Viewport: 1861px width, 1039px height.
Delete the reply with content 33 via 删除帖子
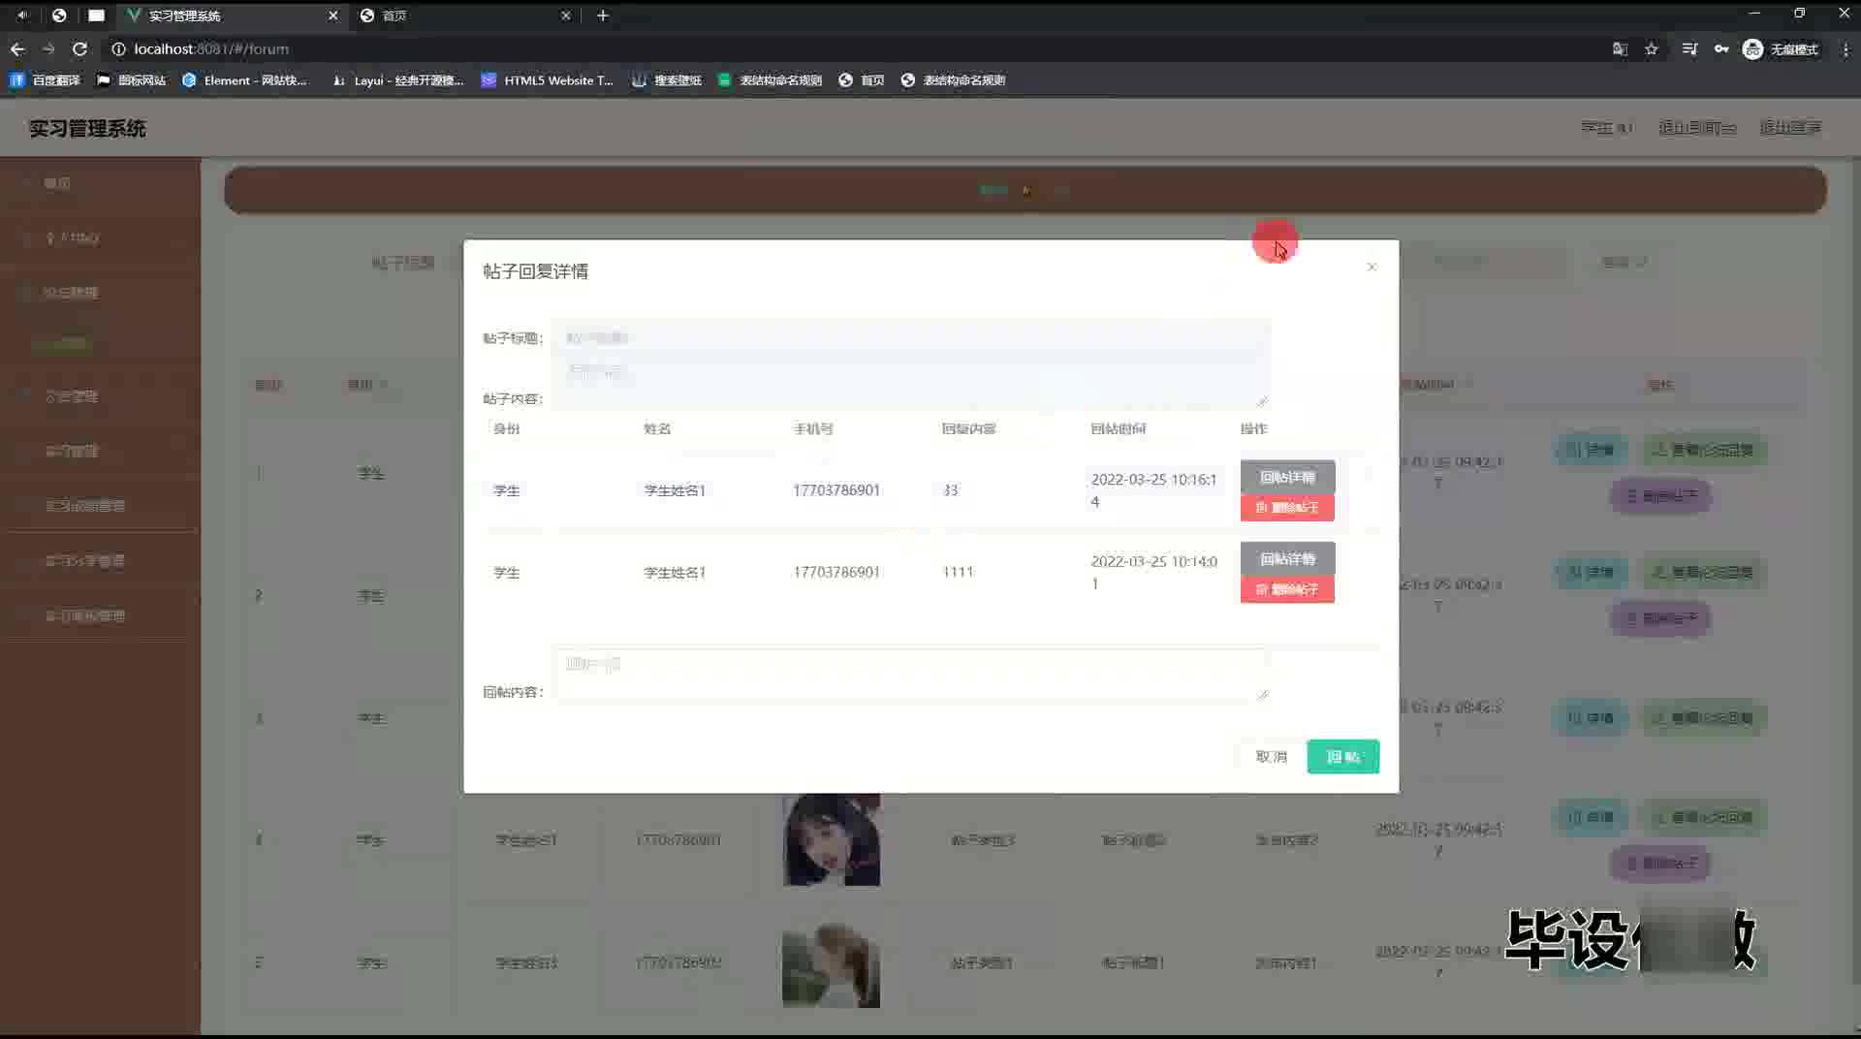point(1287,507)
